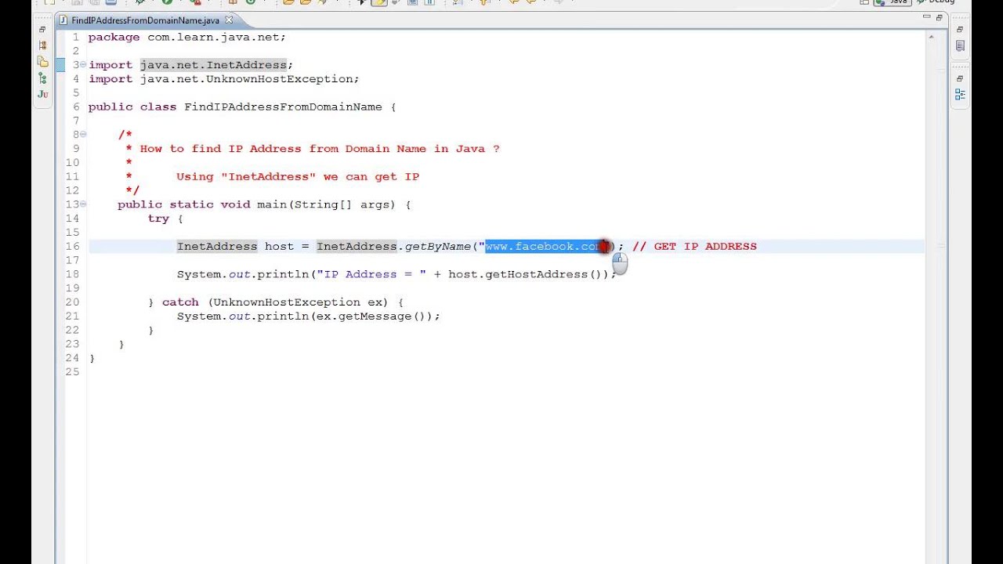Open the Task List view icon
Image resolution: width=1003 pixels, height=564 pixels.
959,46
